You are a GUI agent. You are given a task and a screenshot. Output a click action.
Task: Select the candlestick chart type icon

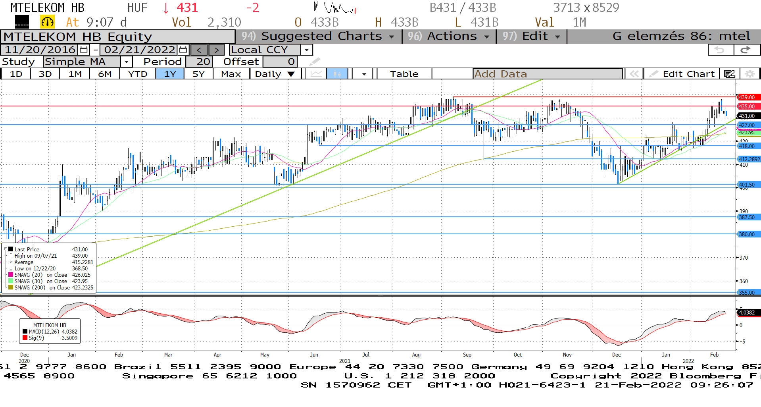coord(337,74)
